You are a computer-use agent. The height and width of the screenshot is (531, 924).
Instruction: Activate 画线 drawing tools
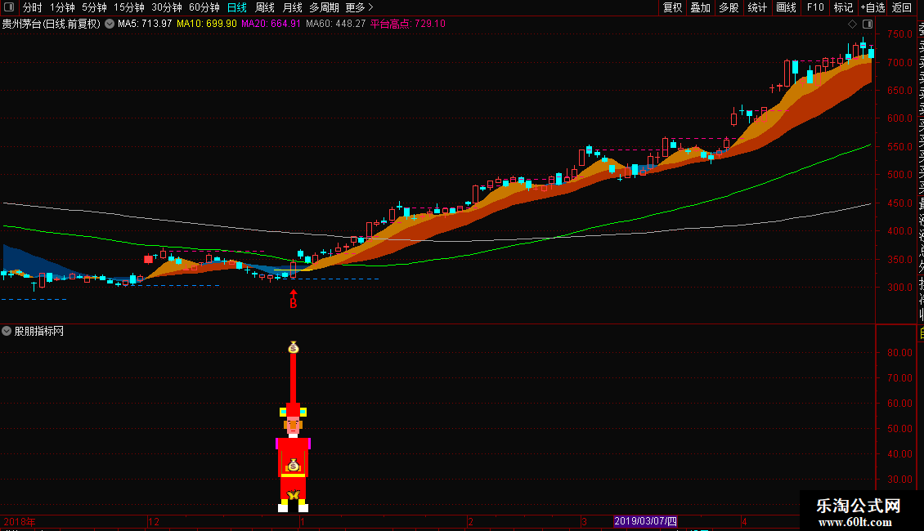tap(786, 7)
